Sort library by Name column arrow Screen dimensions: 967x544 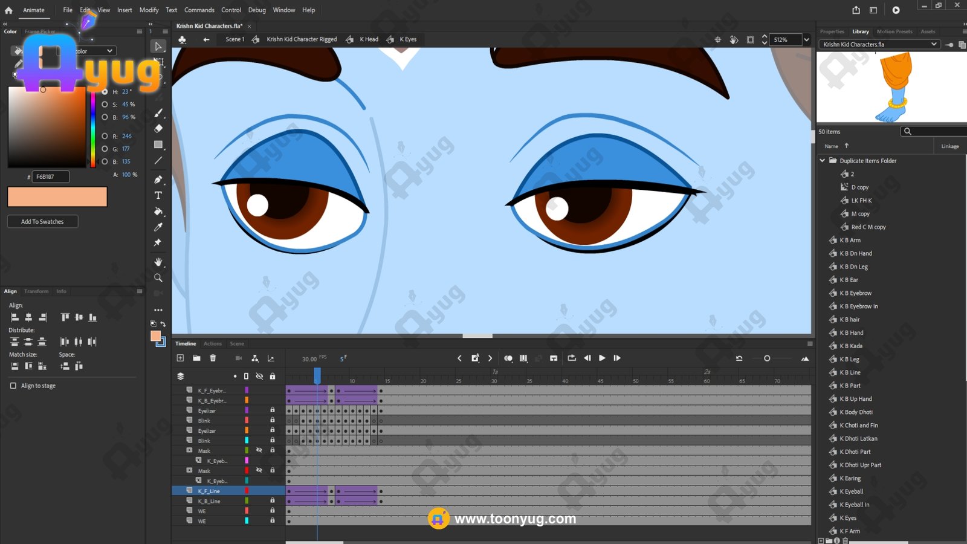coord(847,146)
